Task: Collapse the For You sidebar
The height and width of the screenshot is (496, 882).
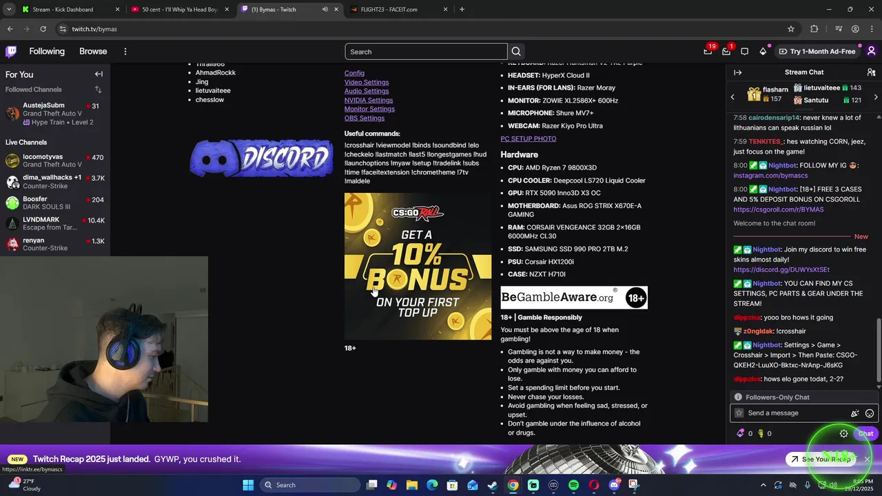Action: pos(99,74)
